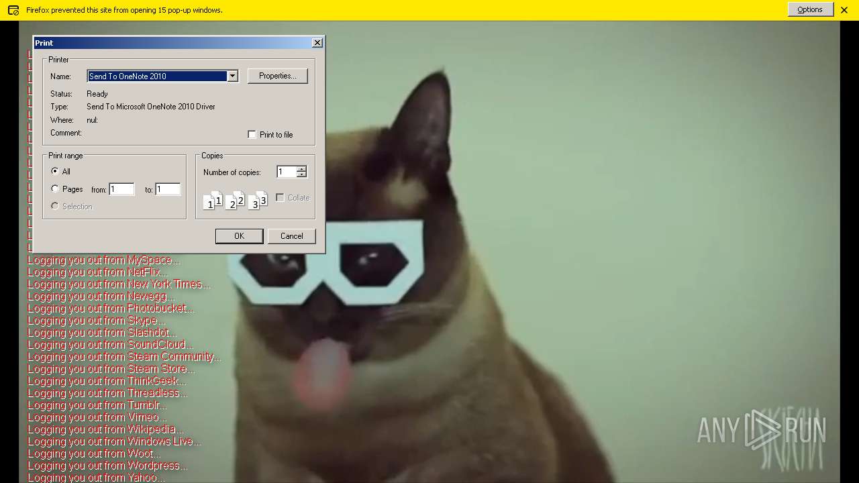Click the collate page order illustration

point(235,200)
